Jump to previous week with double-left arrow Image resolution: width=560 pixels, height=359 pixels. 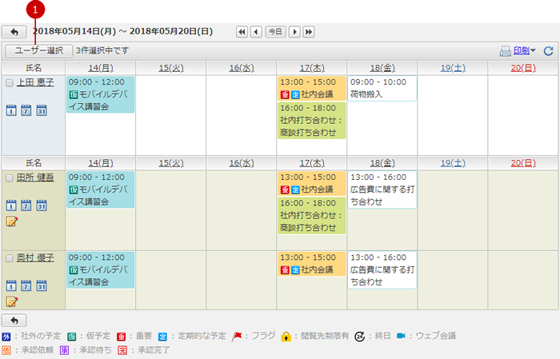coord(242,32)
